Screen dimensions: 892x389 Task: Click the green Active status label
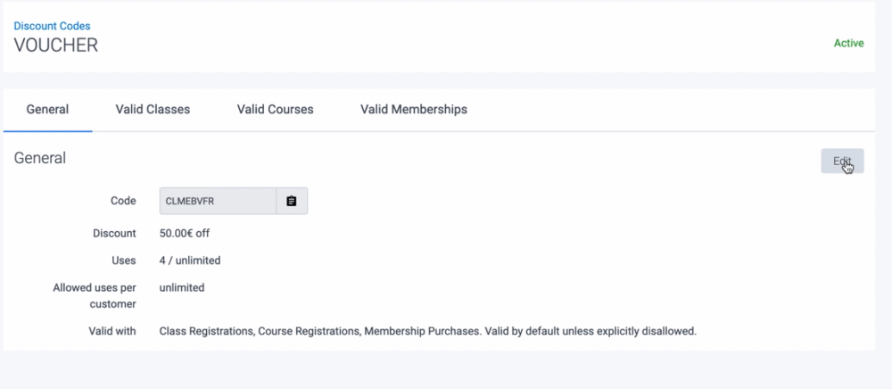pyautogui.click(x=848, y=43)
